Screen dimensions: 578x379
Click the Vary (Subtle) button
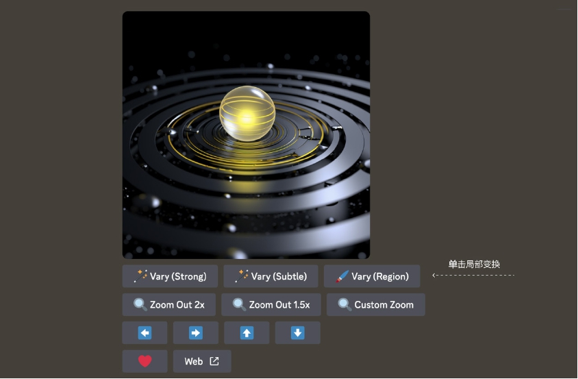click(x=271, y=276)
